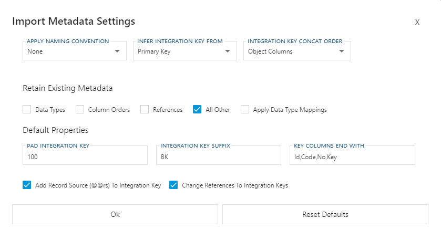Click into the Integration Key Suffix field

[219, 156]
